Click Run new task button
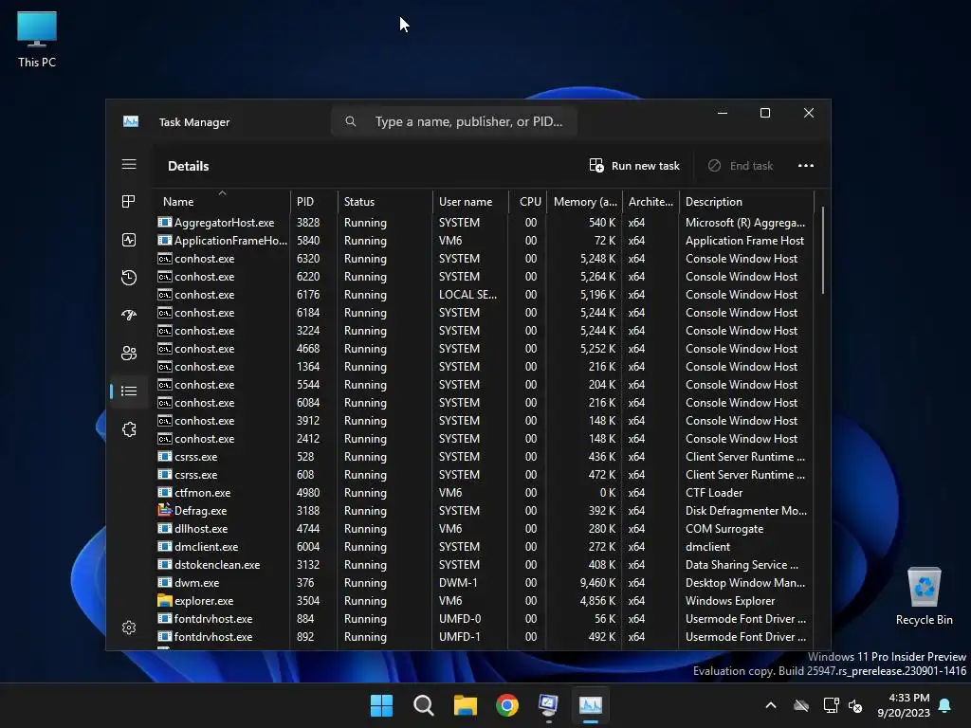 (634, 165)
